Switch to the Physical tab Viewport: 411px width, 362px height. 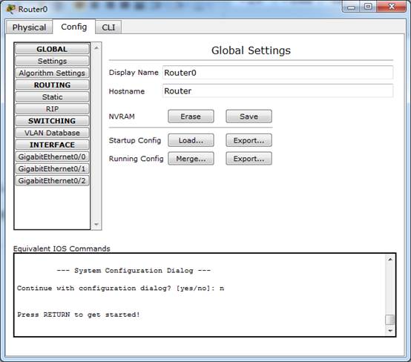[x=29, y=27]
